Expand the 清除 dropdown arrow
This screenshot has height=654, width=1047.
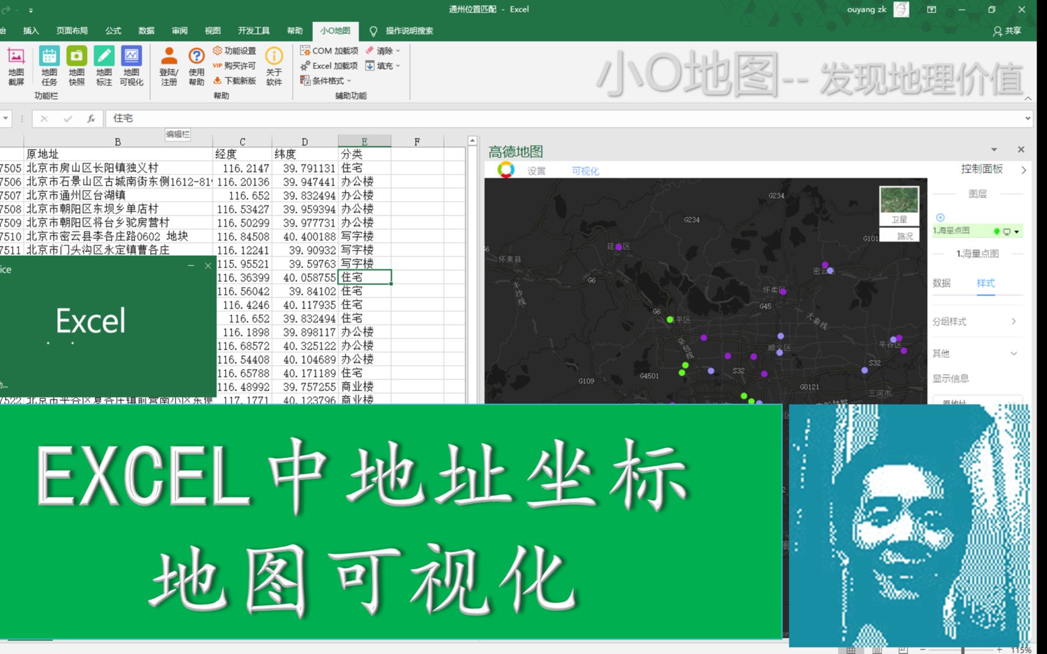pos(398,51)
